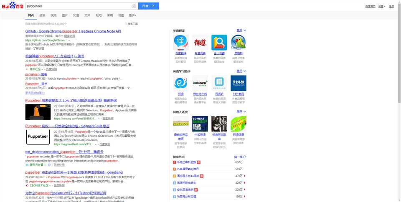This screenshot has width=401, height=202.
Task: Open the Youdao (有道) dictionary icon
Action: (x=200, y=43)
